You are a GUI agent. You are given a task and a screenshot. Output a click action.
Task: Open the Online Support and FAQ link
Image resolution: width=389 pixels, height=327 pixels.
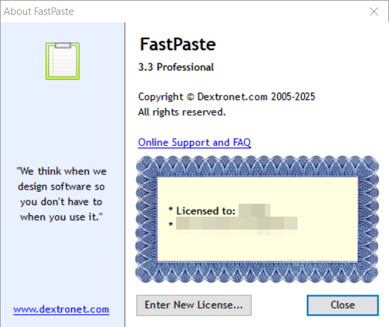(194, 143)
